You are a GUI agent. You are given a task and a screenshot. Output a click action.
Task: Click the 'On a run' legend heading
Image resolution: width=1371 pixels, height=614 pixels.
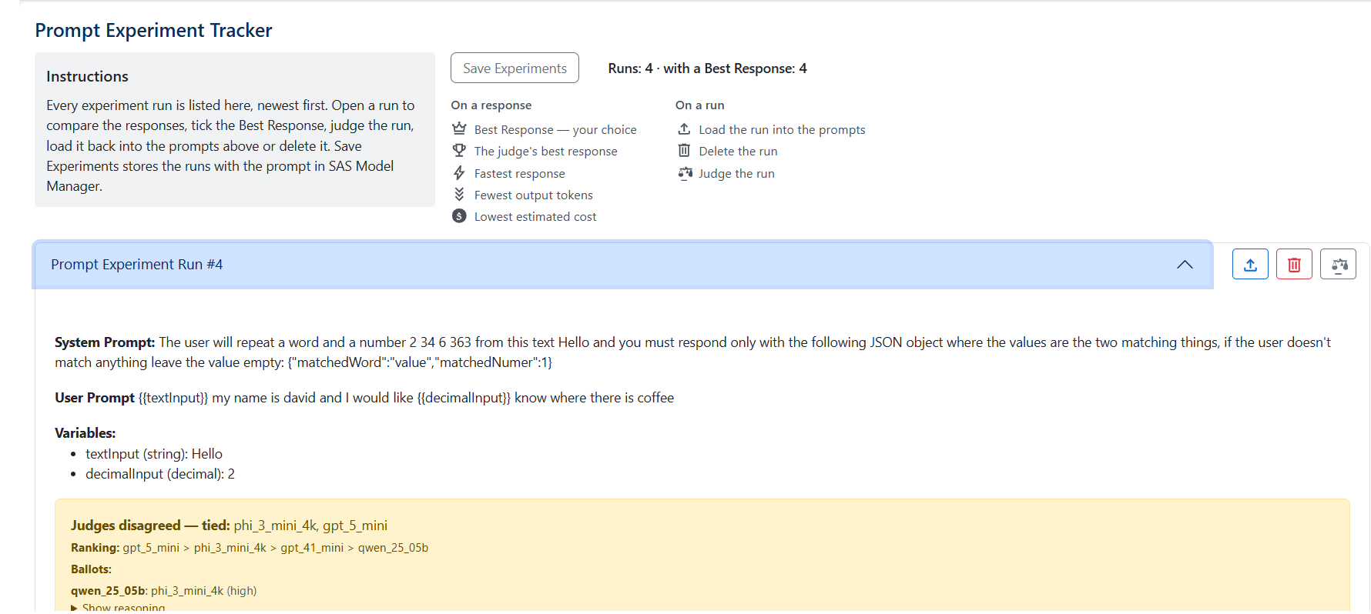tap(700, 105)
